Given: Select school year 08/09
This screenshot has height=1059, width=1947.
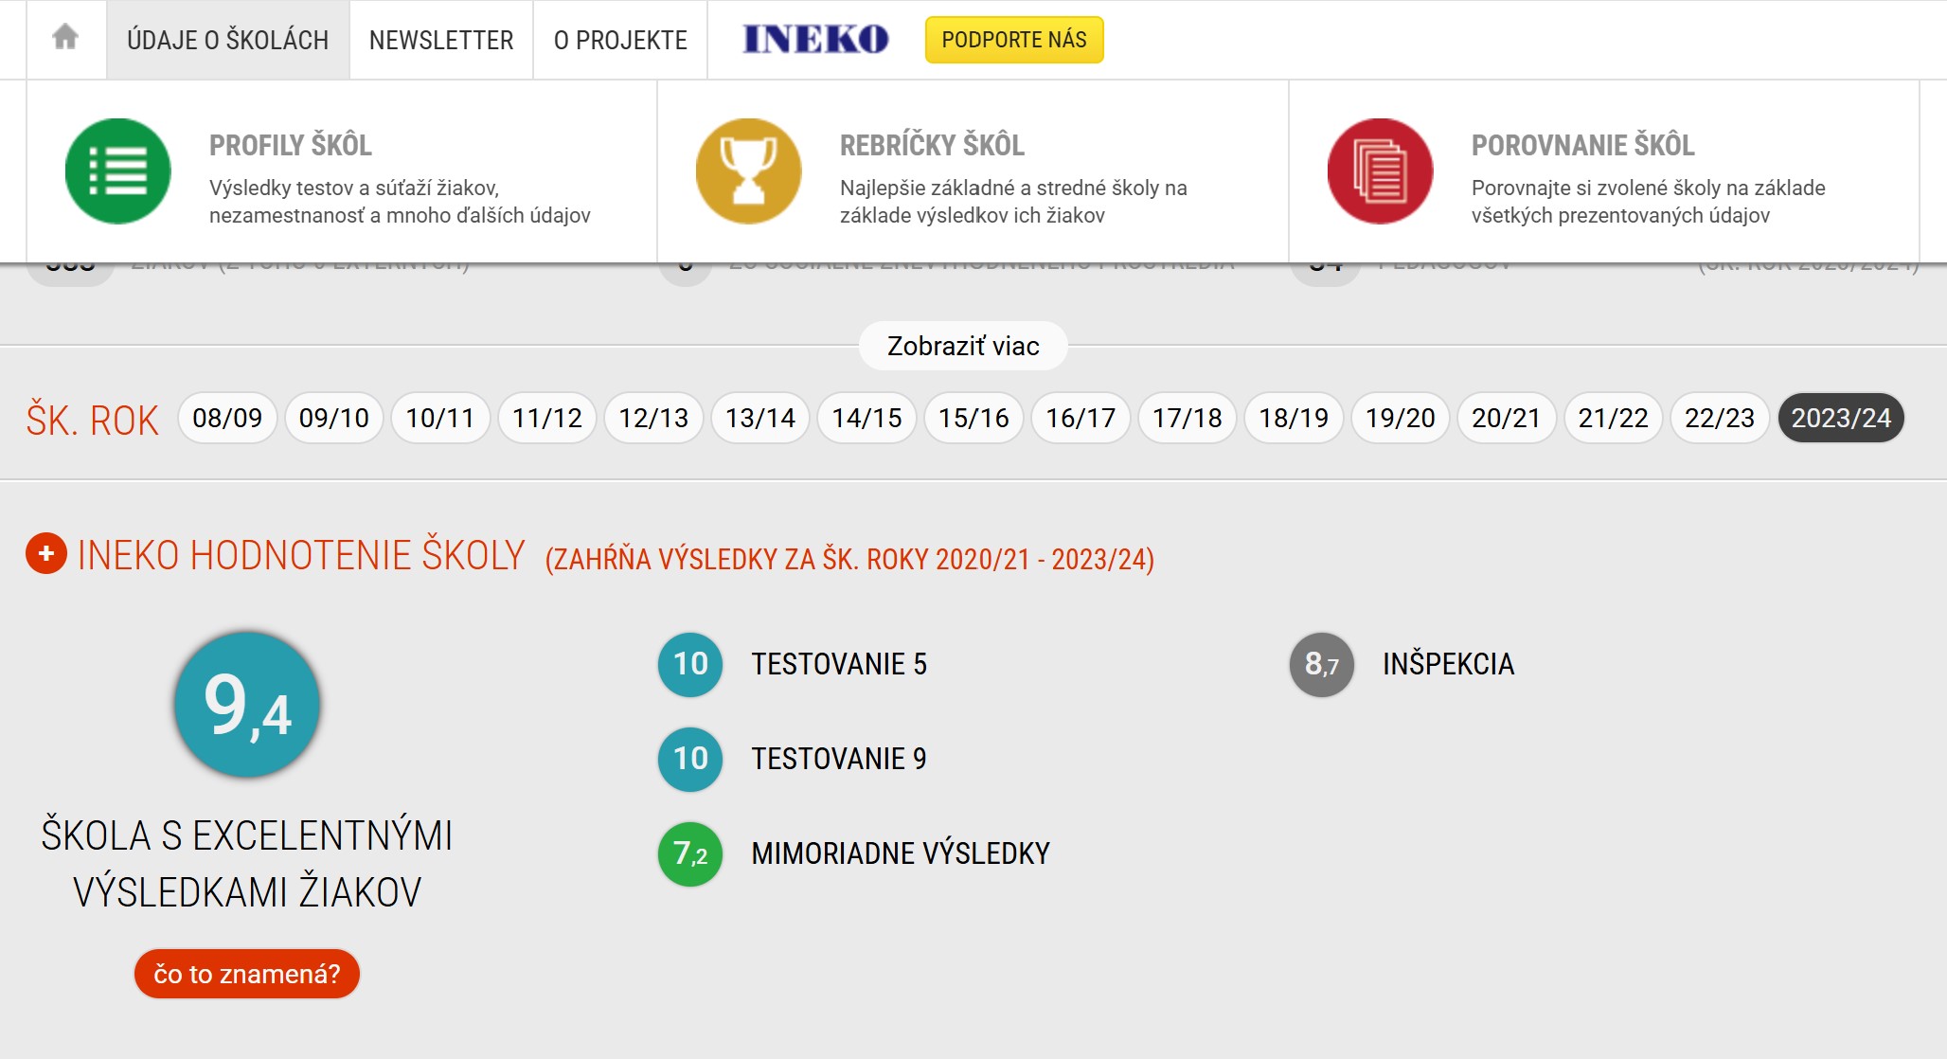Looking at the screenshot, I should click(x=227, y=418).
